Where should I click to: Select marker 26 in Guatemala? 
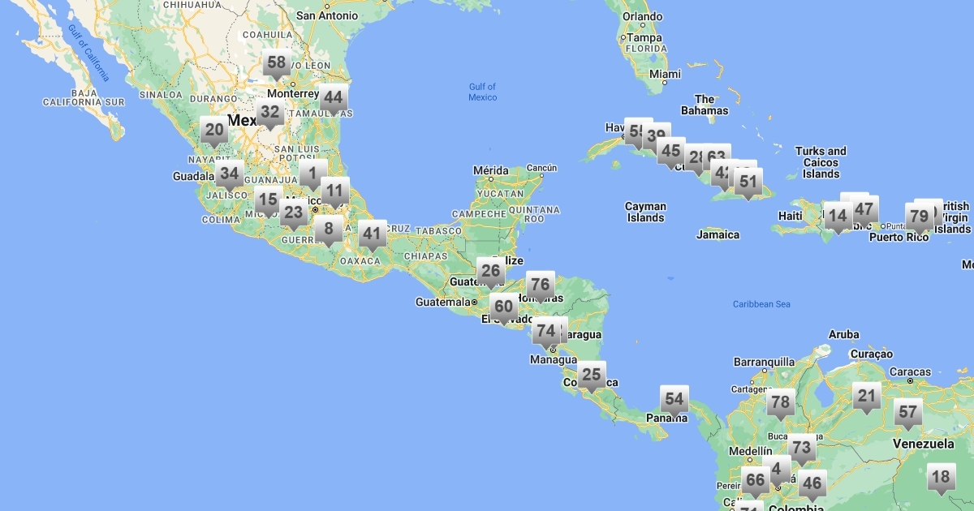(x=490, y=272)
